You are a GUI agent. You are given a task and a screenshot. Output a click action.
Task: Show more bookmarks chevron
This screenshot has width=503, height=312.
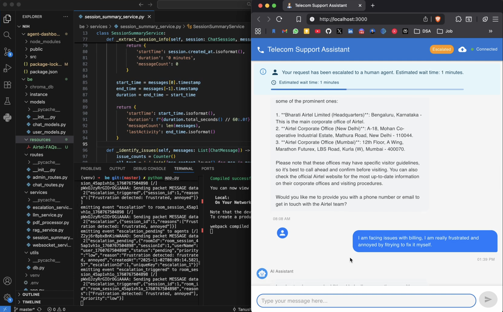[x=491, y=31]
